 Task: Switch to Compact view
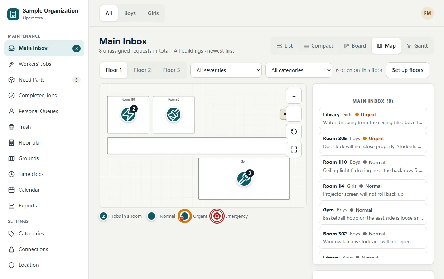click(318, 46)
